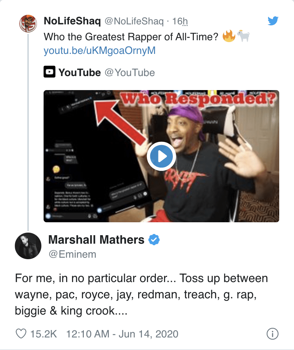Click the @YouTube handle
This screenshot has height=350, width=294.
click(x=130, y=72)
